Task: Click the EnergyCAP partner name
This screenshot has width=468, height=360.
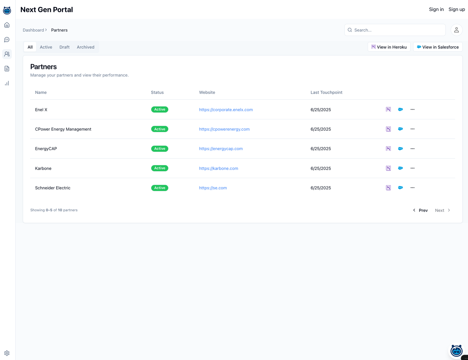Action: 46,149
